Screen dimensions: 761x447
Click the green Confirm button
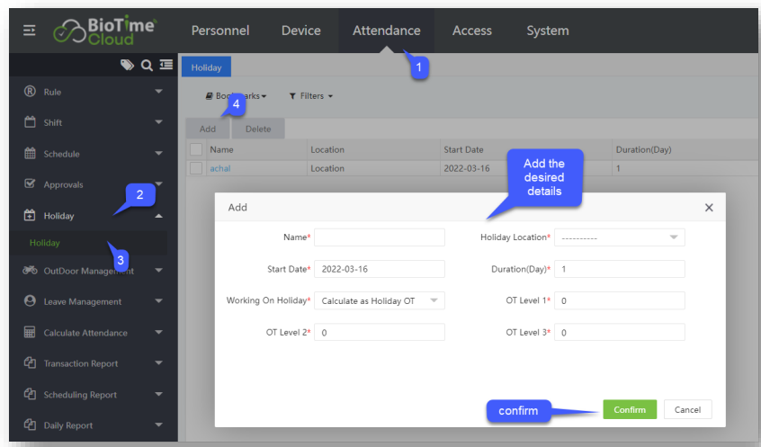[630, 410]
